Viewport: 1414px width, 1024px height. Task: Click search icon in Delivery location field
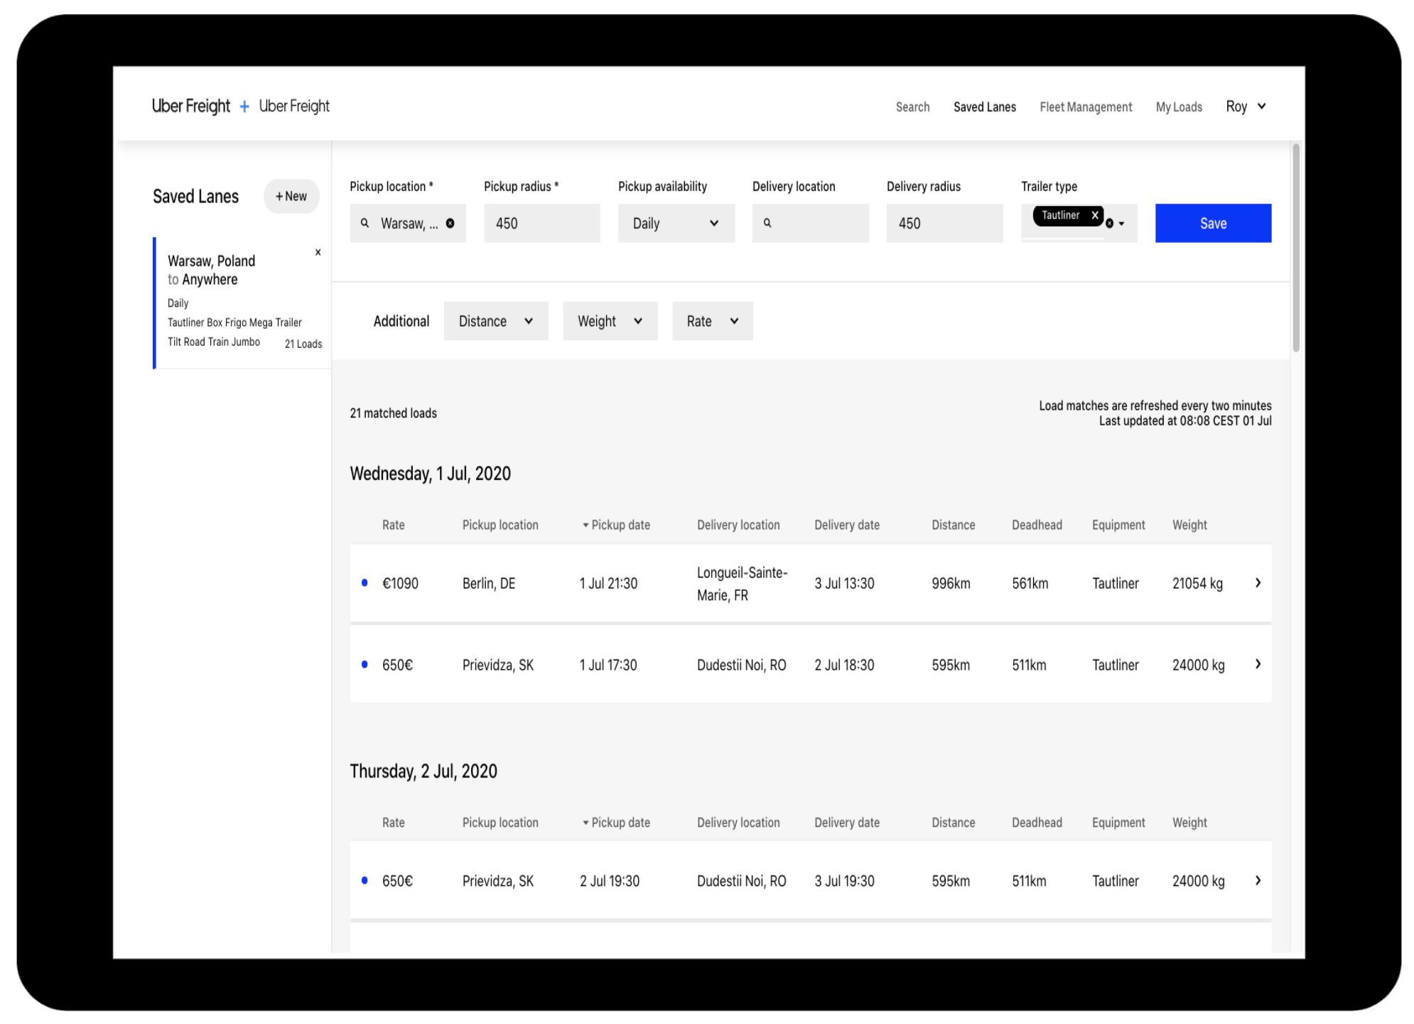(x=767, y=223)
